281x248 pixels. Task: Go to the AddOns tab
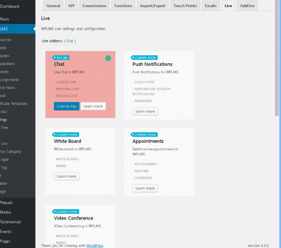click(x=247, y=6)
